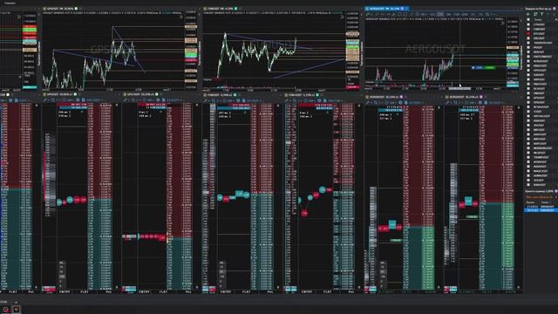The height and width of the screenshot is (314, 558).
Task: Click the plus icon in ticker list panel
Action: point(528,14)
